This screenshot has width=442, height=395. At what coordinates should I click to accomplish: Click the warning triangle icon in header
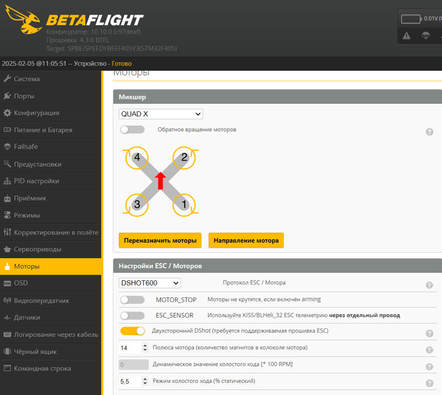tap(407, 35)
